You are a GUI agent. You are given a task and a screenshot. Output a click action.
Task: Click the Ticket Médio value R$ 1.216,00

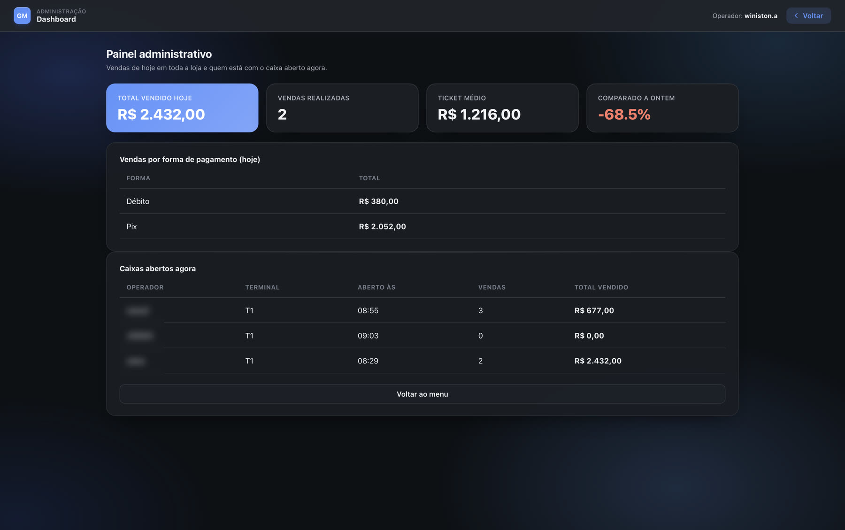coord(479,114)
